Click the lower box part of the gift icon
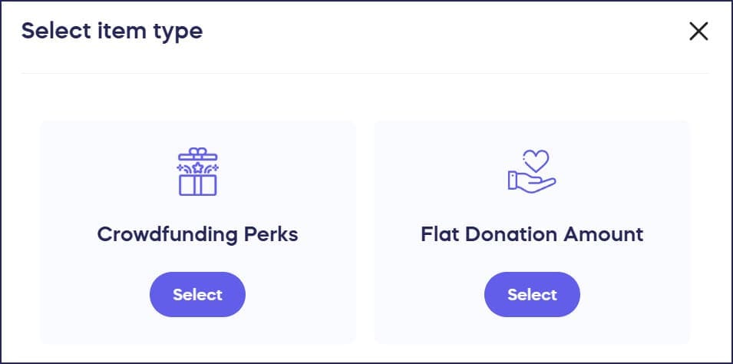The height and width of the screenshot is (364, 733). [x=197, y=184]
